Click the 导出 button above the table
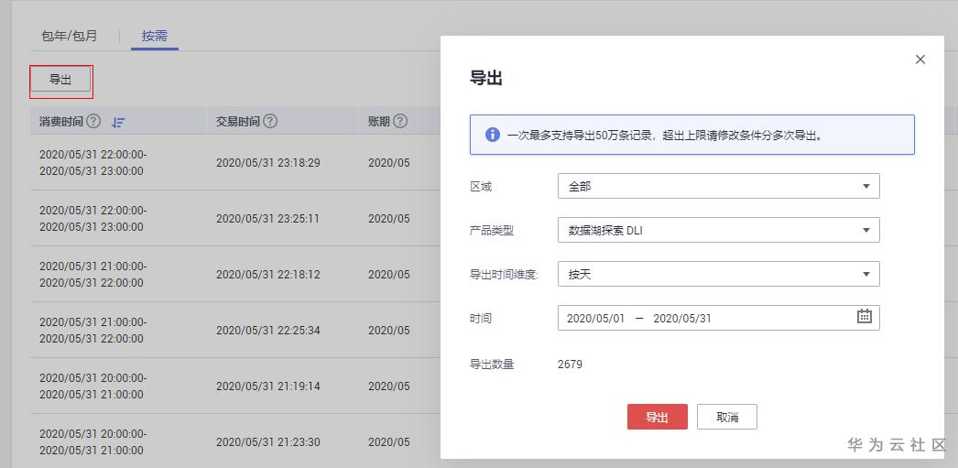The height and width of the screenshot is (468, 958). 60,81
